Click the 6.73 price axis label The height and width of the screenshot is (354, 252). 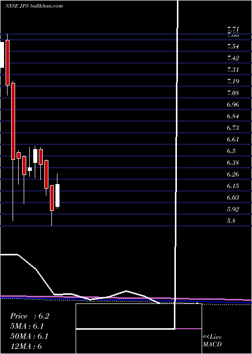point(233,128)
